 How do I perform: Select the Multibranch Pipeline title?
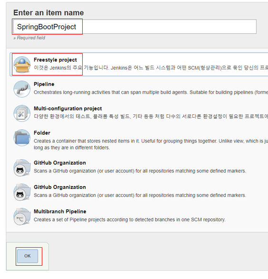60,212
